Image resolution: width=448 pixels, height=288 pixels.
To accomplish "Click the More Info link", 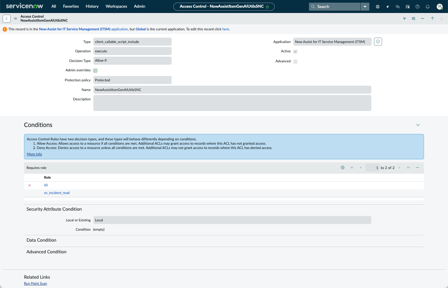I will pos(34,154).
